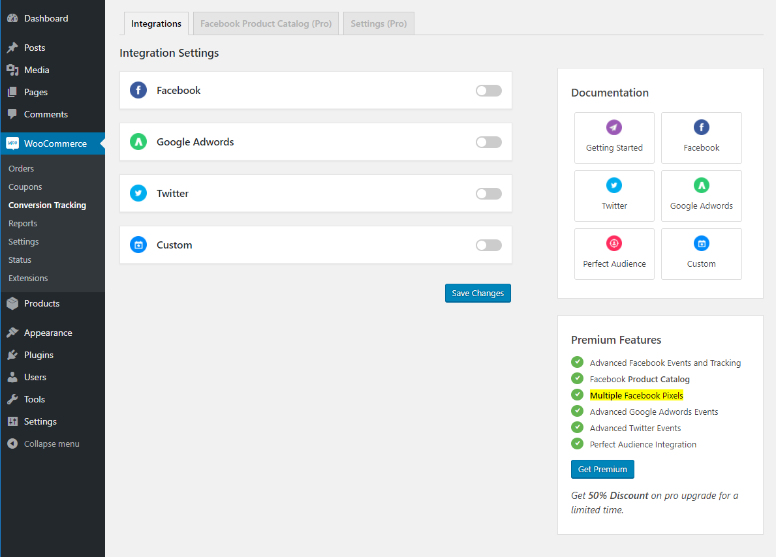Click the Twitter integration row label
Image resolution: width=776 pixels, height=557 pixels.
pyautogui.click(x=173, y=194)
